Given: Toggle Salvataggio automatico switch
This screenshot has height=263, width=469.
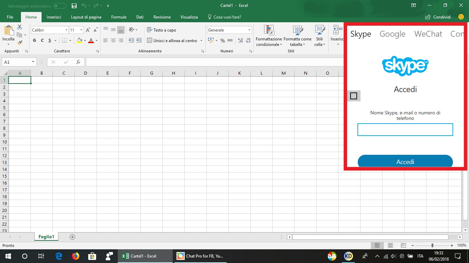Looking at the screenshot, I should coord(60,6).
